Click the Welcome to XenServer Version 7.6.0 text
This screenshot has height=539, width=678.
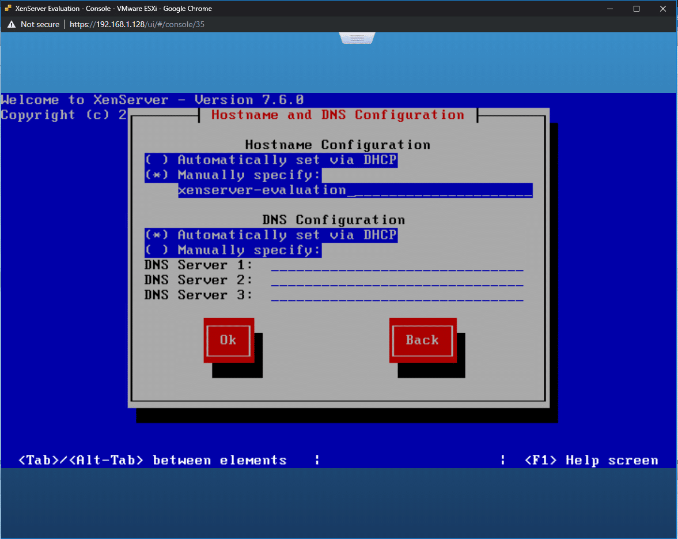tap(152, 100)
